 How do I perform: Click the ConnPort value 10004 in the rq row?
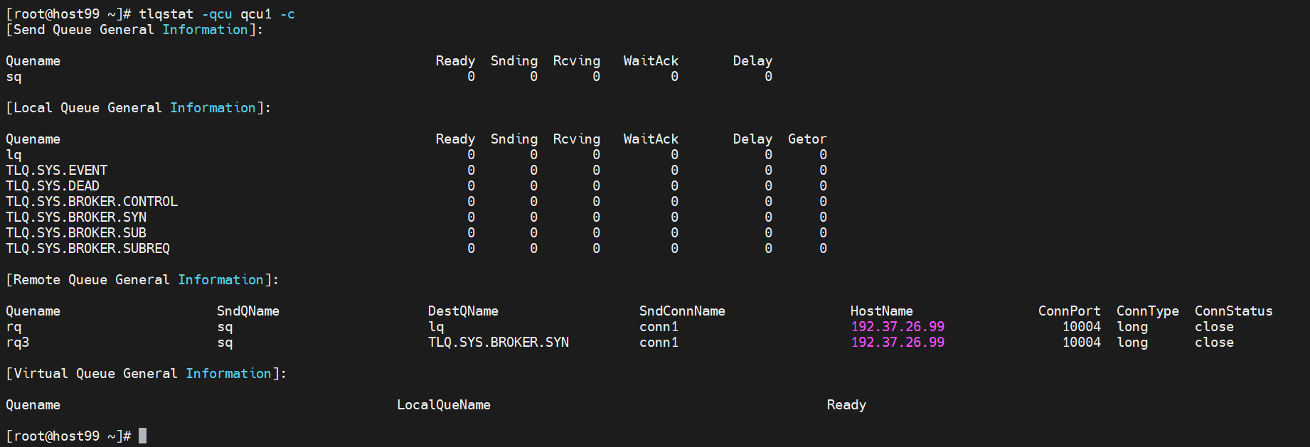point(1081,327)
